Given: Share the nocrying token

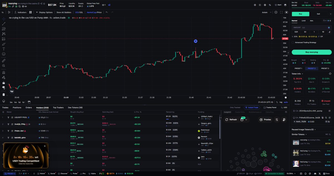Looking at the screenshot, I should 42,4.
